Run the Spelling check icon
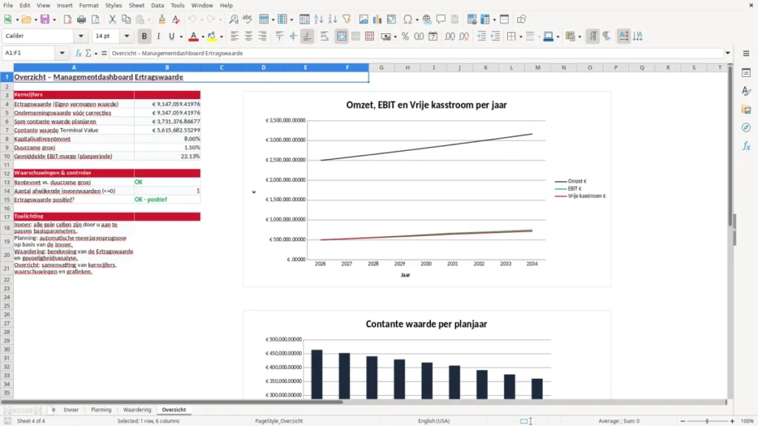 tap(247, 19)
